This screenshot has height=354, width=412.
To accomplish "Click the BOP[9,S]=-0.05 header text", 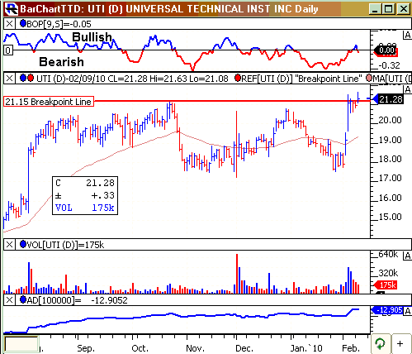I will pos(59,24).
